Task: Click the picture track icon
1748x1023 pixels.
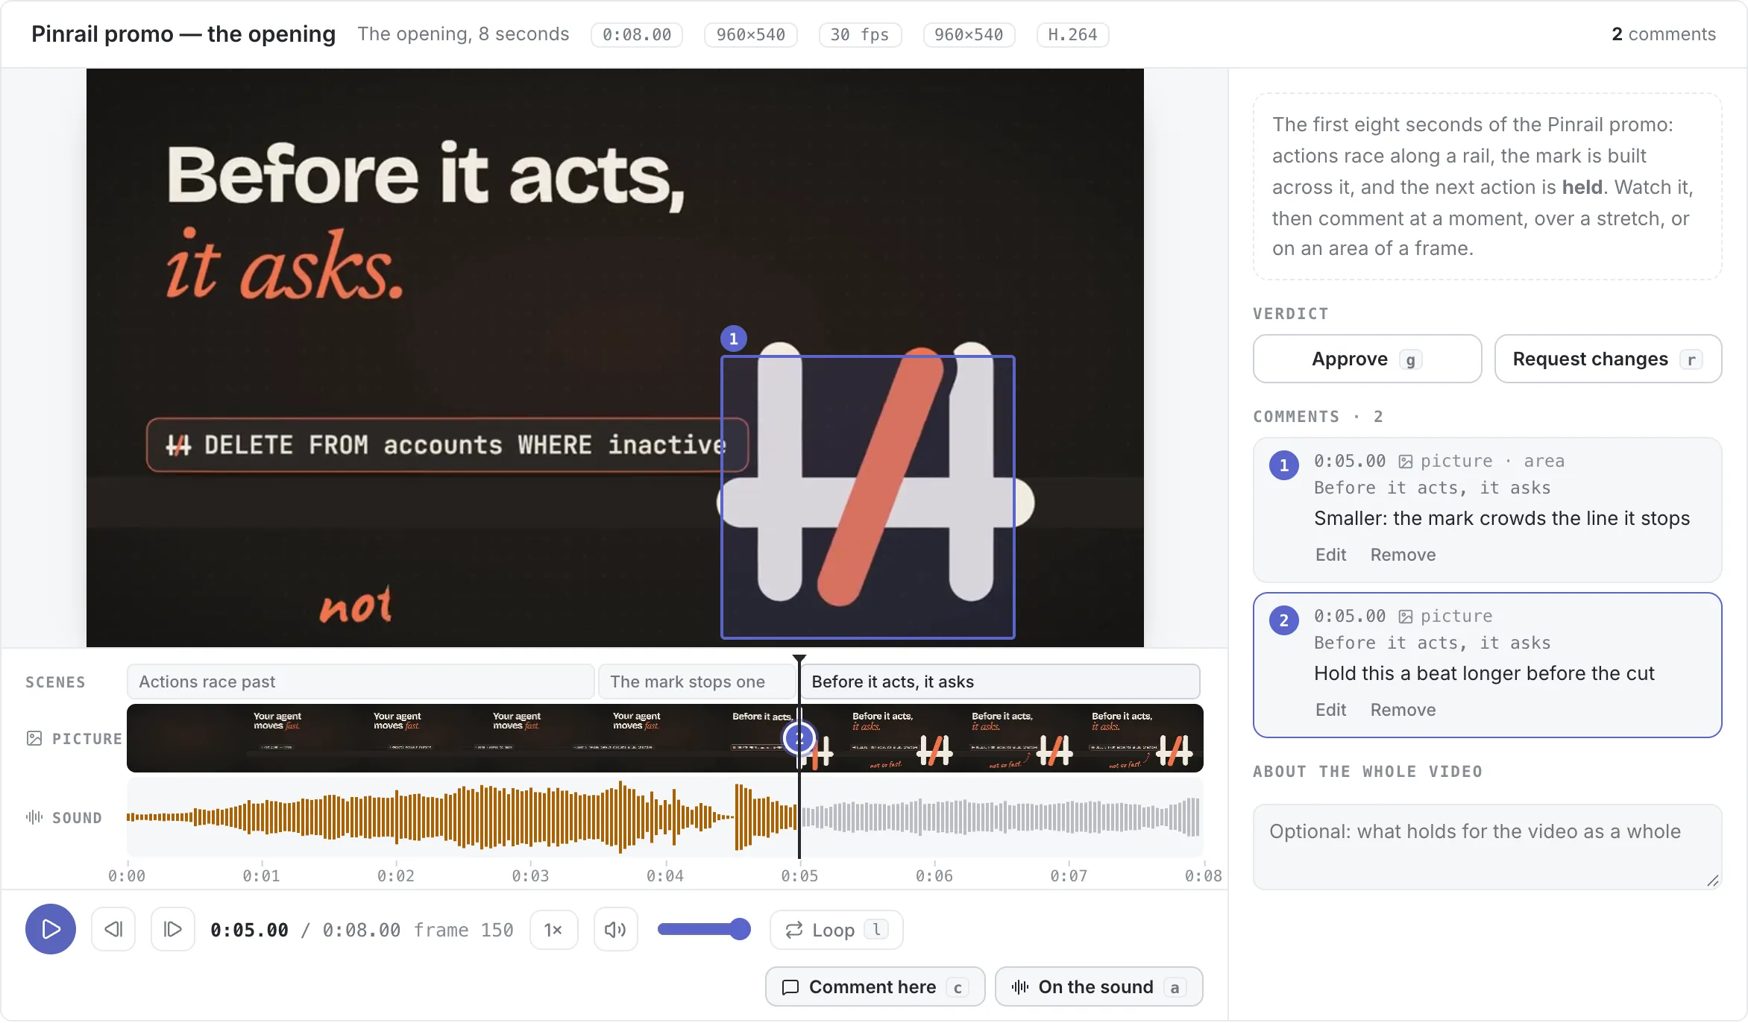Action: coord(34,738)
